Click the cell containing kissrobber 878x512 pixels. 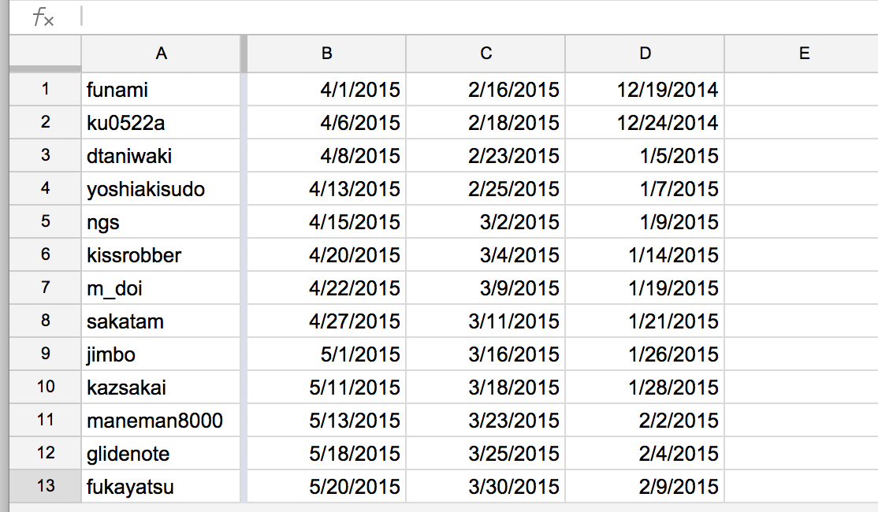161,255
